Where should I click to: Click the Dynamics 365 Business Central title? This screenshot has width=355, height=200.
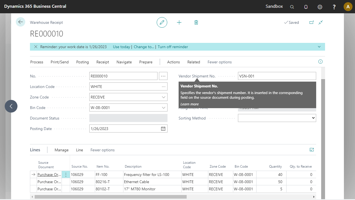click(35, 6)
